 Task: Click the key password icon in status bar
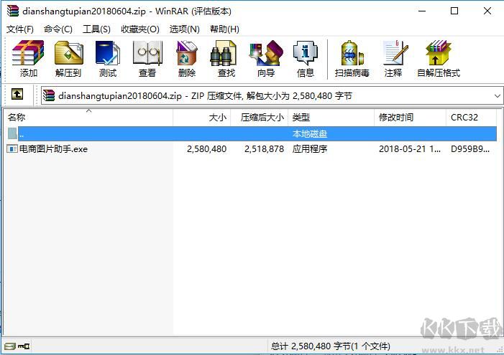tap(24, 346)
